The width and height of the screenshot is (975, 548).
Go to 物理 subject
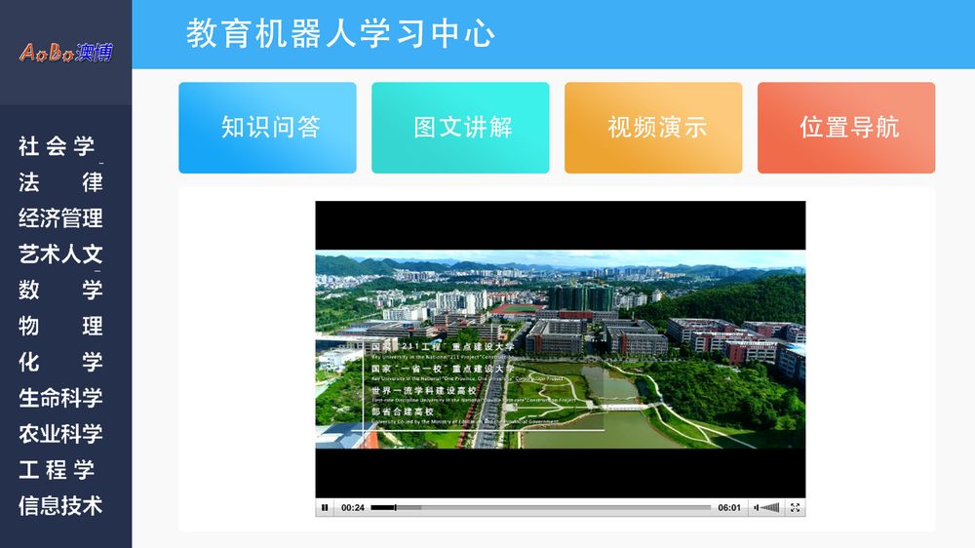[60, 326]
